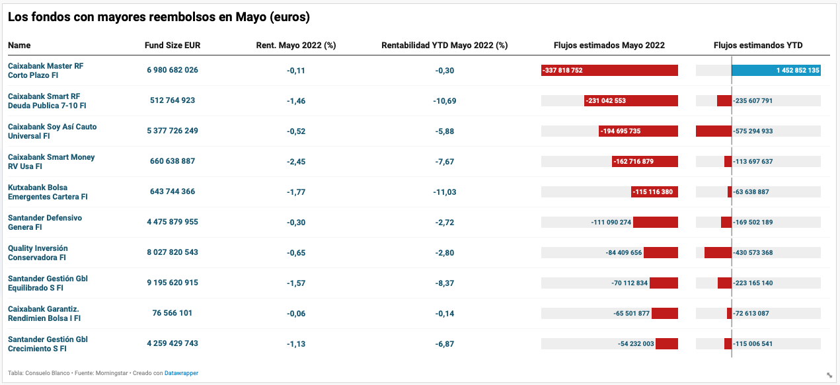The image size is (840, 385).
Task: Click Rent. Mayo 2022 (%) header
Action: (x=296, y=46)
